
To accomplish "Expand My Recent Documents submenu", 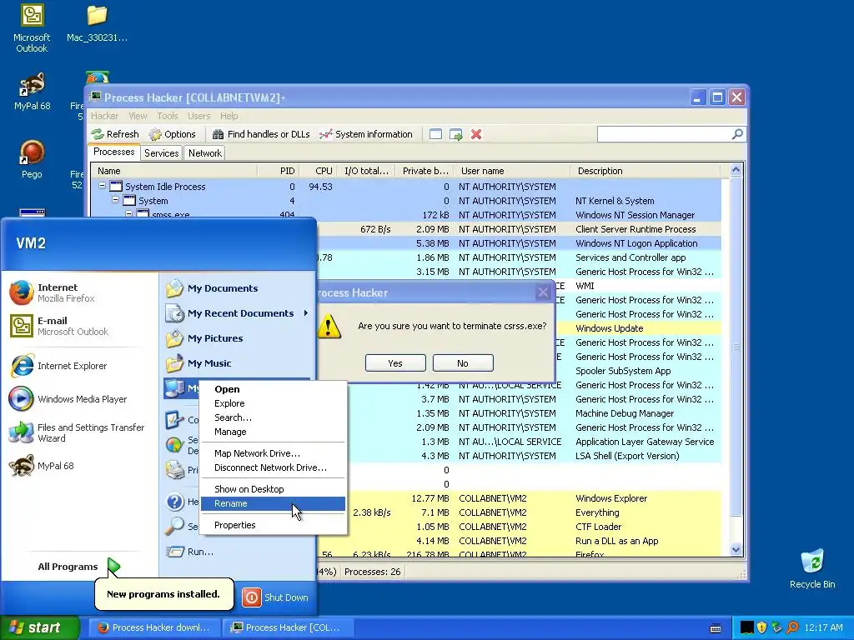I will (x=237, y=313).
